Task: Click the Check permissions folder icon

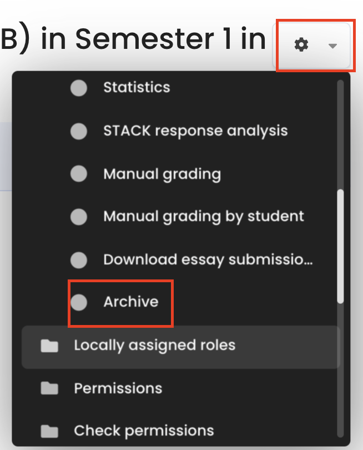Action: 49,431
